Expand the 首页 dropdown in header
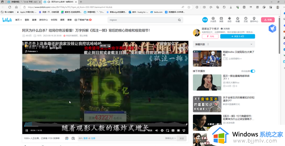This screenshot has width=285, height=146. pos(18,20)
